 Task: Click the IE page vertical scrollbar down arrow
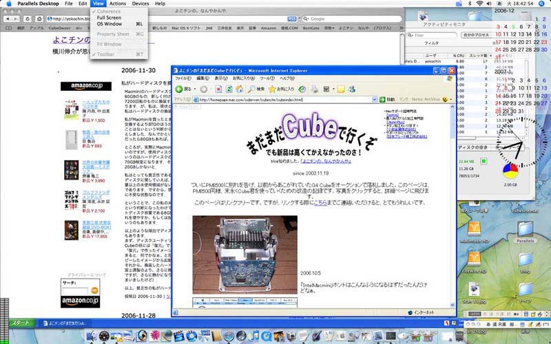pyautogui.click(x=453, y=305)
